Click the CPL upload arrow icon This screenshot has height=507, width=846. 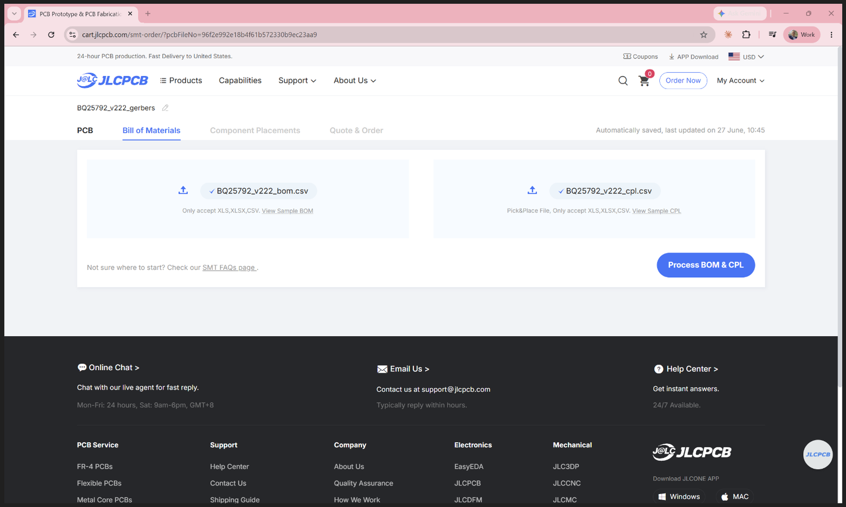(x=532, y=190)
